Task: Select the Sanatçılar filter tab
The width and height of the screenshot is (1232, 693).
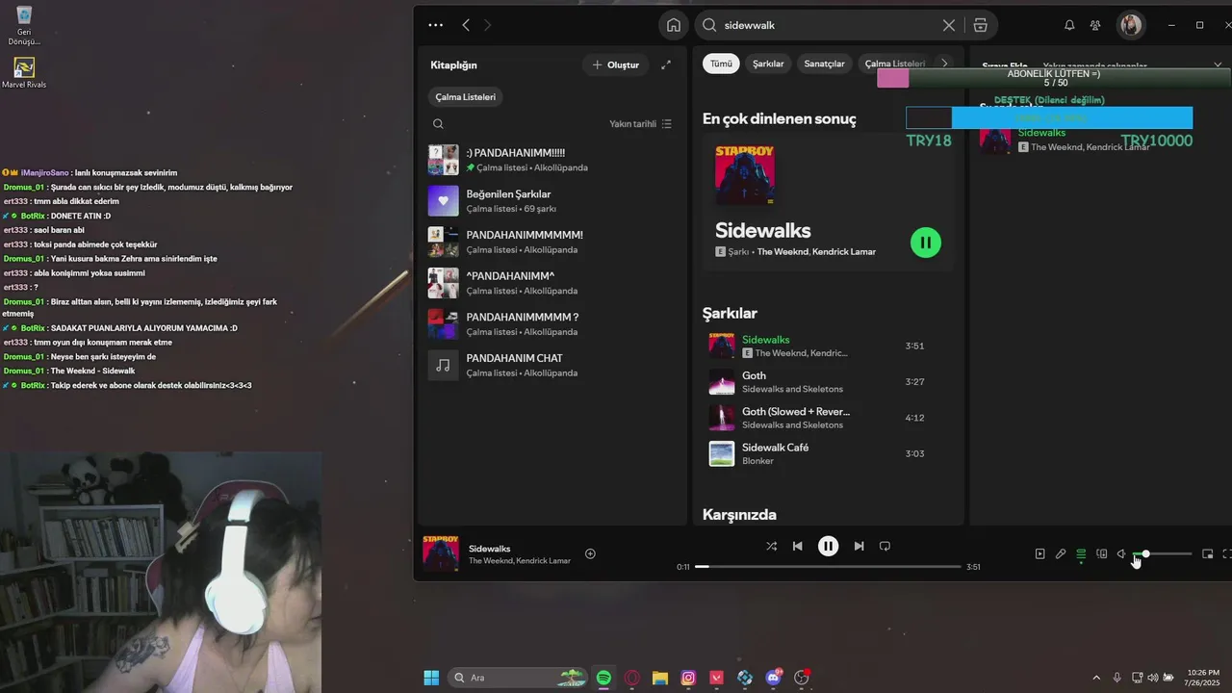Action: point(824,64)
